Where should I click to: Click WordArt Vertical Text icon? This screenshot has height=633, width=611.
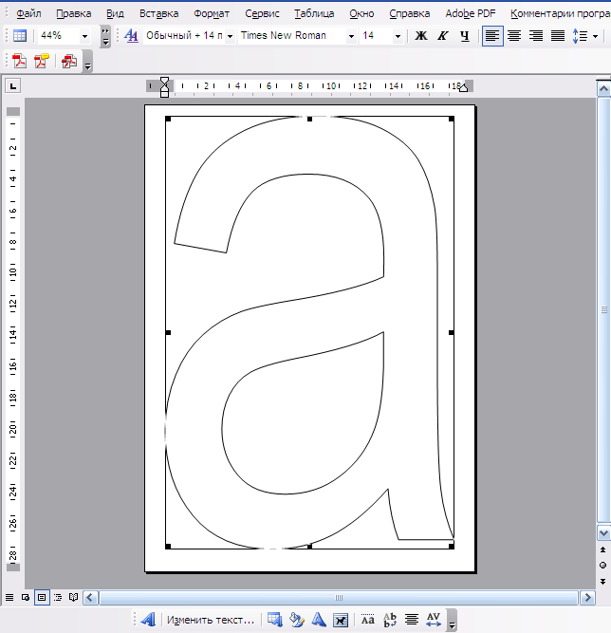tap(389, 620)
